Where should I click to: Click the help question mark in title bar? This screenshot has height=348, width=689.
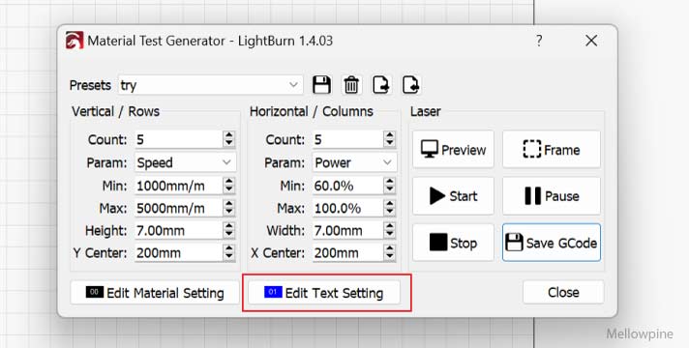click(539, 41)
